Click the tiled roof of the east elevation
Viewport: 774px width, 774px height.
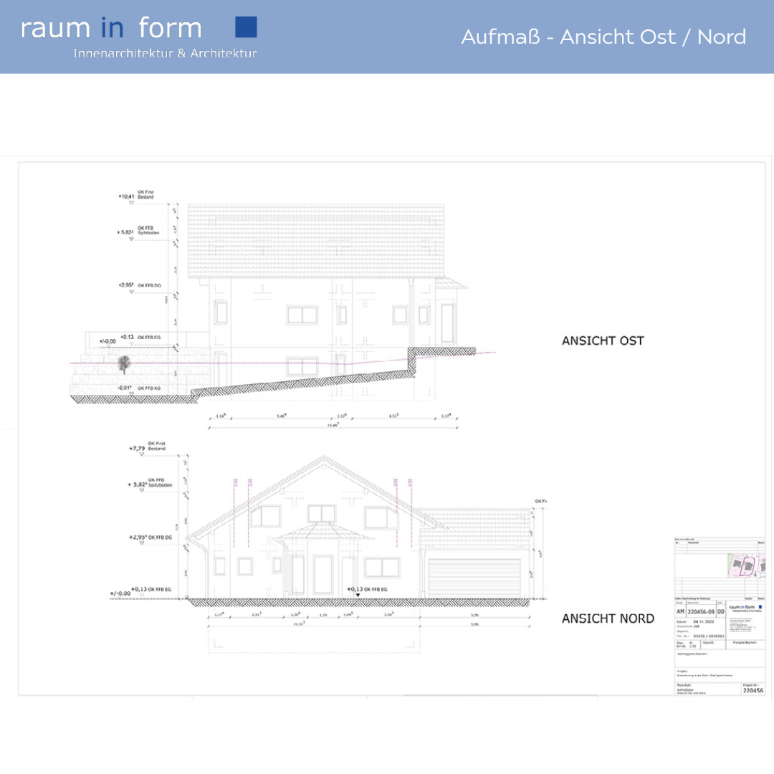(x=315, y=242)
